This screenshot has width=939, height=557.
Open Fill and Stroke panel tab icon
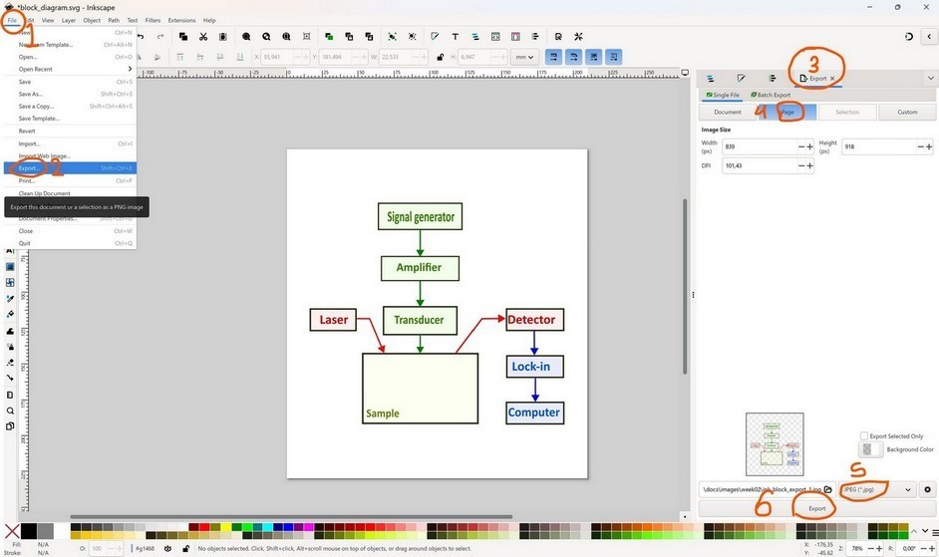742,79
